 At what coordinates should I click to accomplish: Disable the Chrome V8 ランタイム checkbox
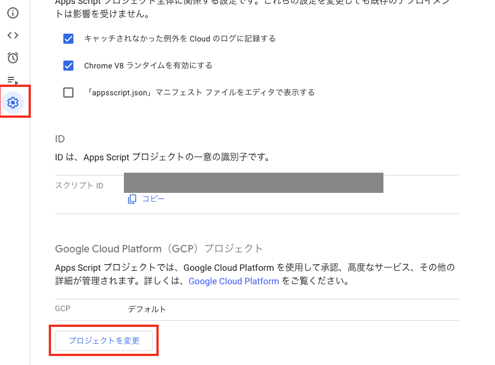click(68, 66)
